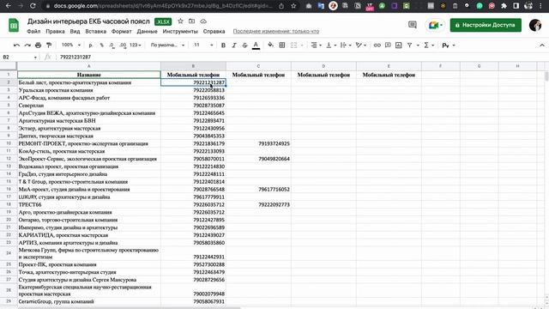The height and width of the screenshot is (309, 549).
Task: Bookmark this page with the browser star
Action: pyautogui.click(x=293, y=6)
